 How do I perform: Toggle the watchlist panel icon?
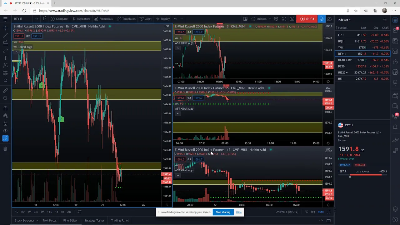(x=396, y=20)
